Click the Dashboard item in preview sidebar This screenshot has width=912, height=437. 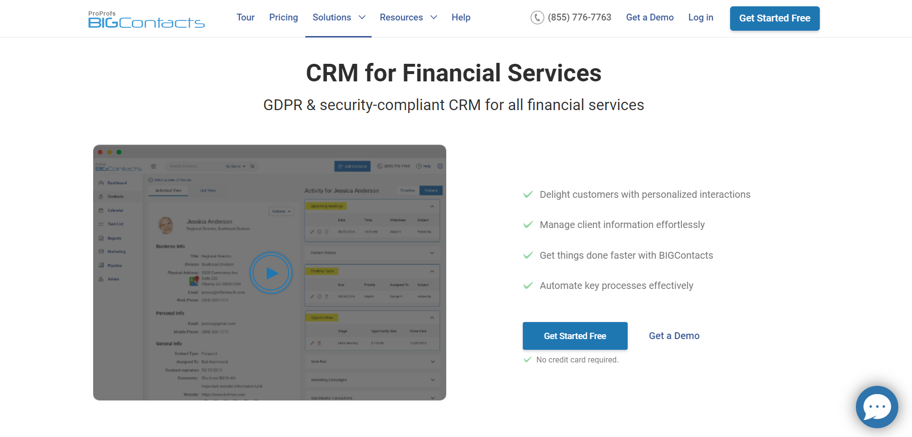(x=113, y=183)
